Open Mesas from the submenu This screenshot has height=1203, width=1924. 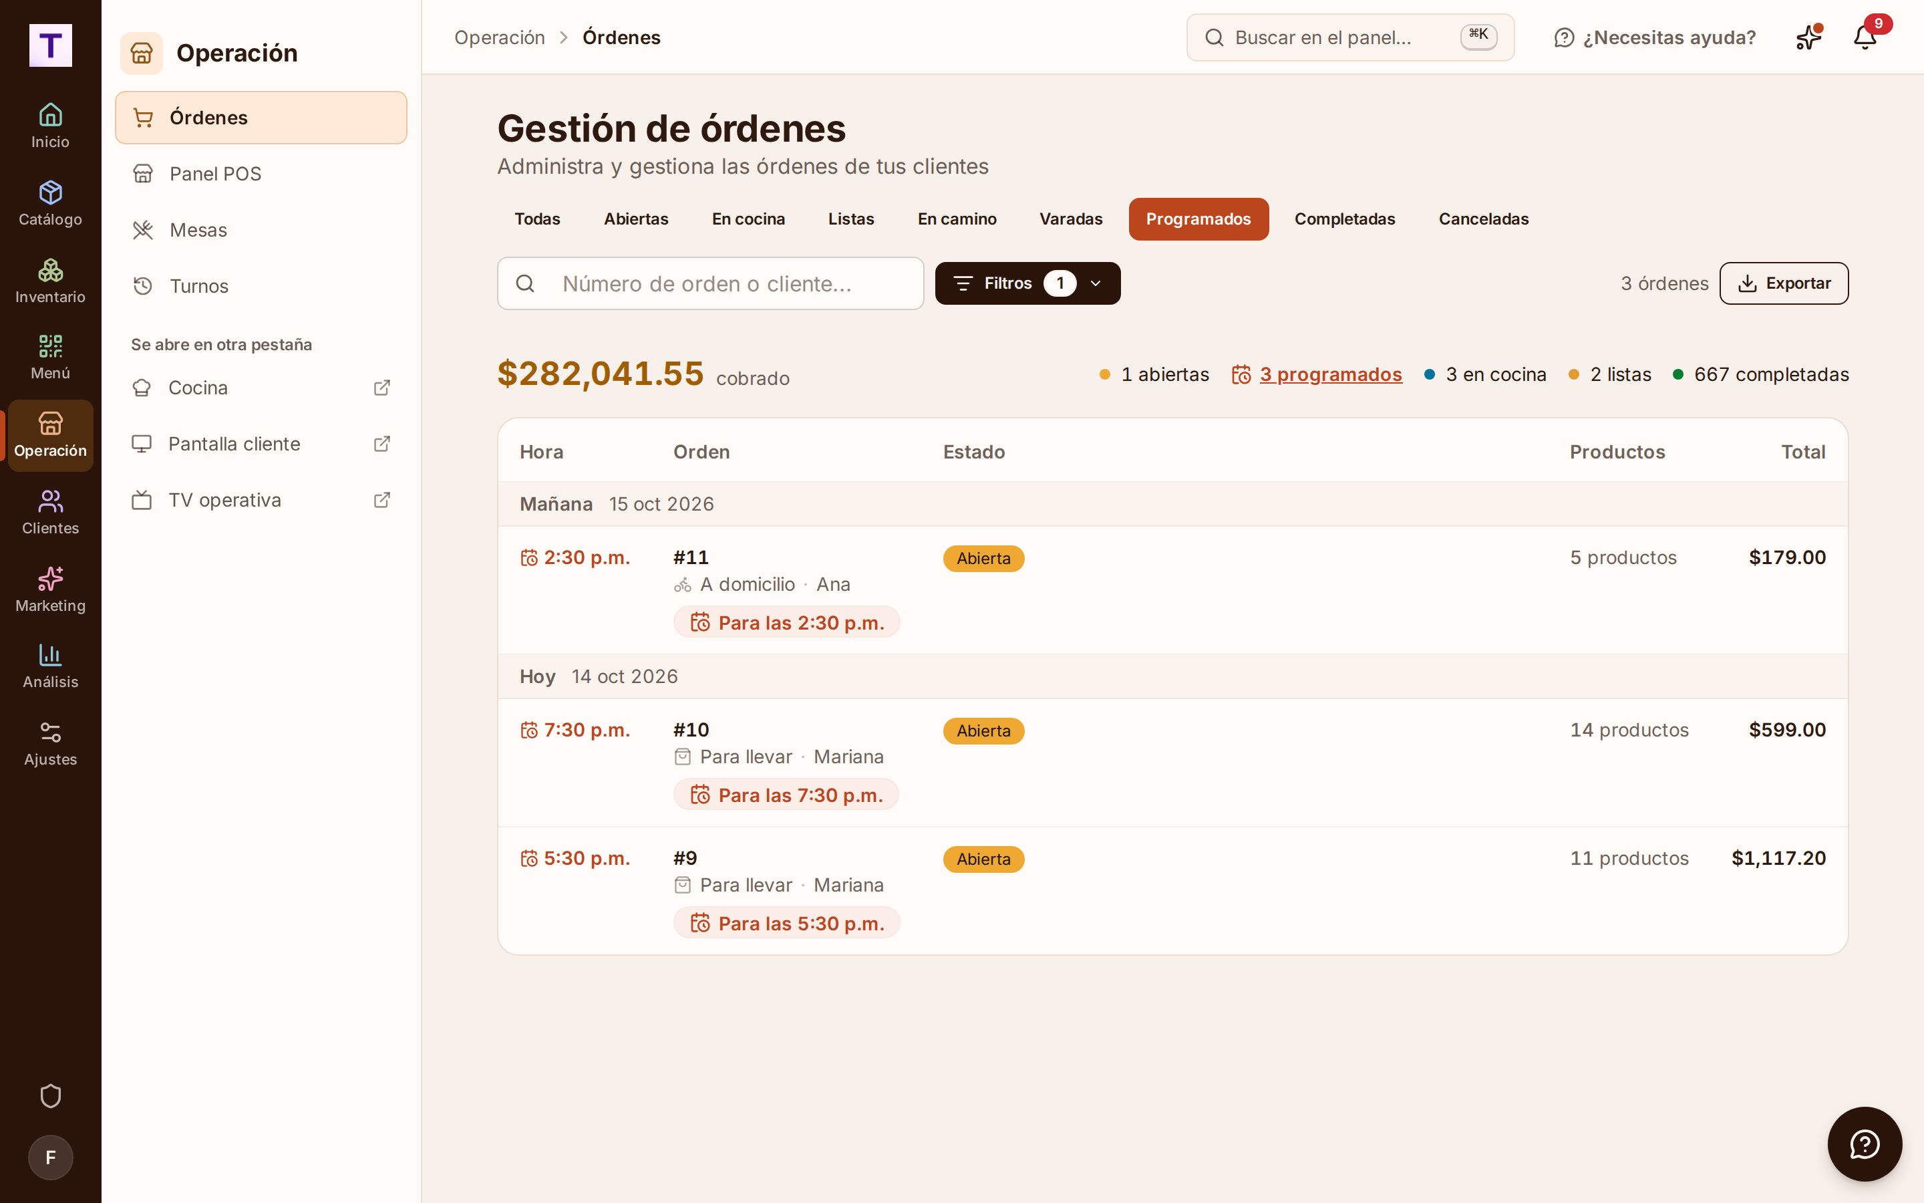[261, 230]
